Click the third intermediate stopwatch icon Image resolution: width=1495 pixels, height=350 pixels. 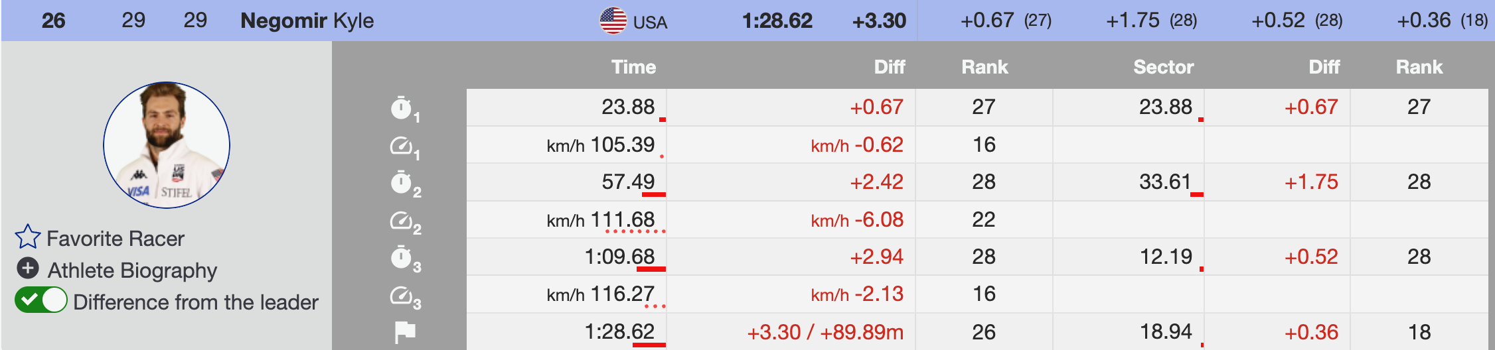pos(401,257)
